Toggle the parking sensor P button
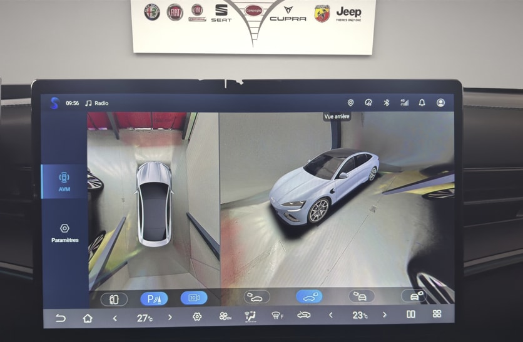This screenshot has height=342, width=523. tap(154, 299)
